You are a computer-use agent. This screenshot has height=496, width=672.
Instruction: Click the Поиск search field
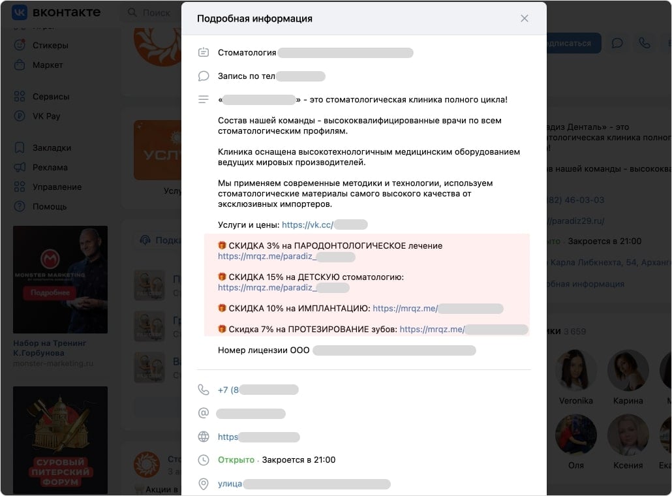[x=157, y=12]
